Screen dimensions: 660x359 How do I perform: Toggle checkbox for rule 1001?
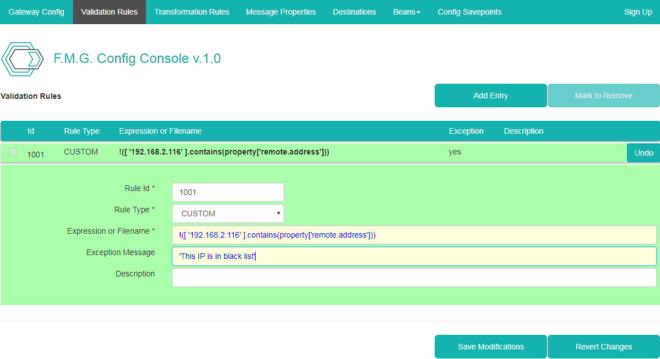(13, 153)
